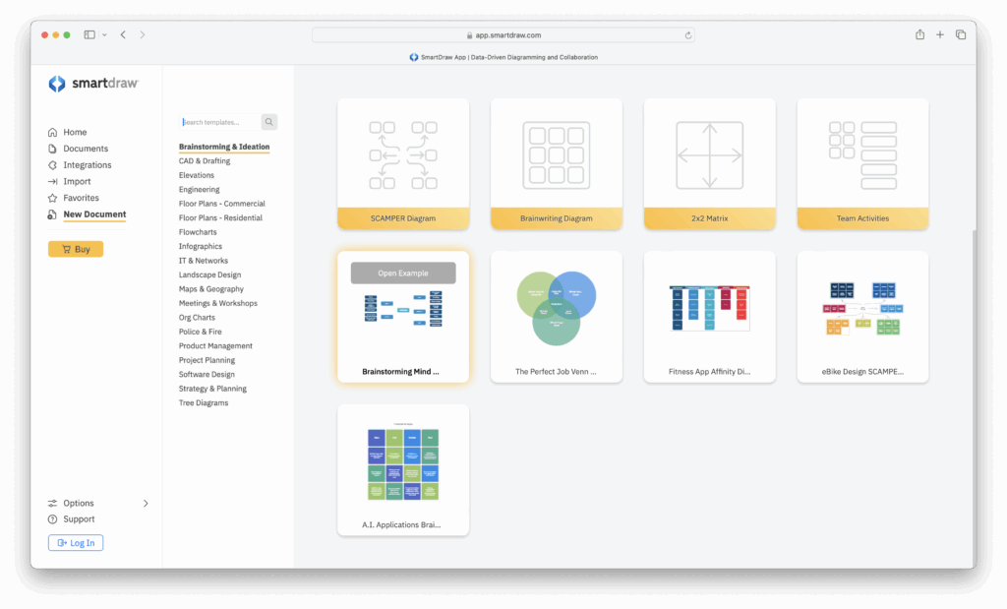Image resolution: width=1007 pixels, height=609 pixels.
Task: Open The Perfect Job Venn example
Action: click(x=557, y=317)
